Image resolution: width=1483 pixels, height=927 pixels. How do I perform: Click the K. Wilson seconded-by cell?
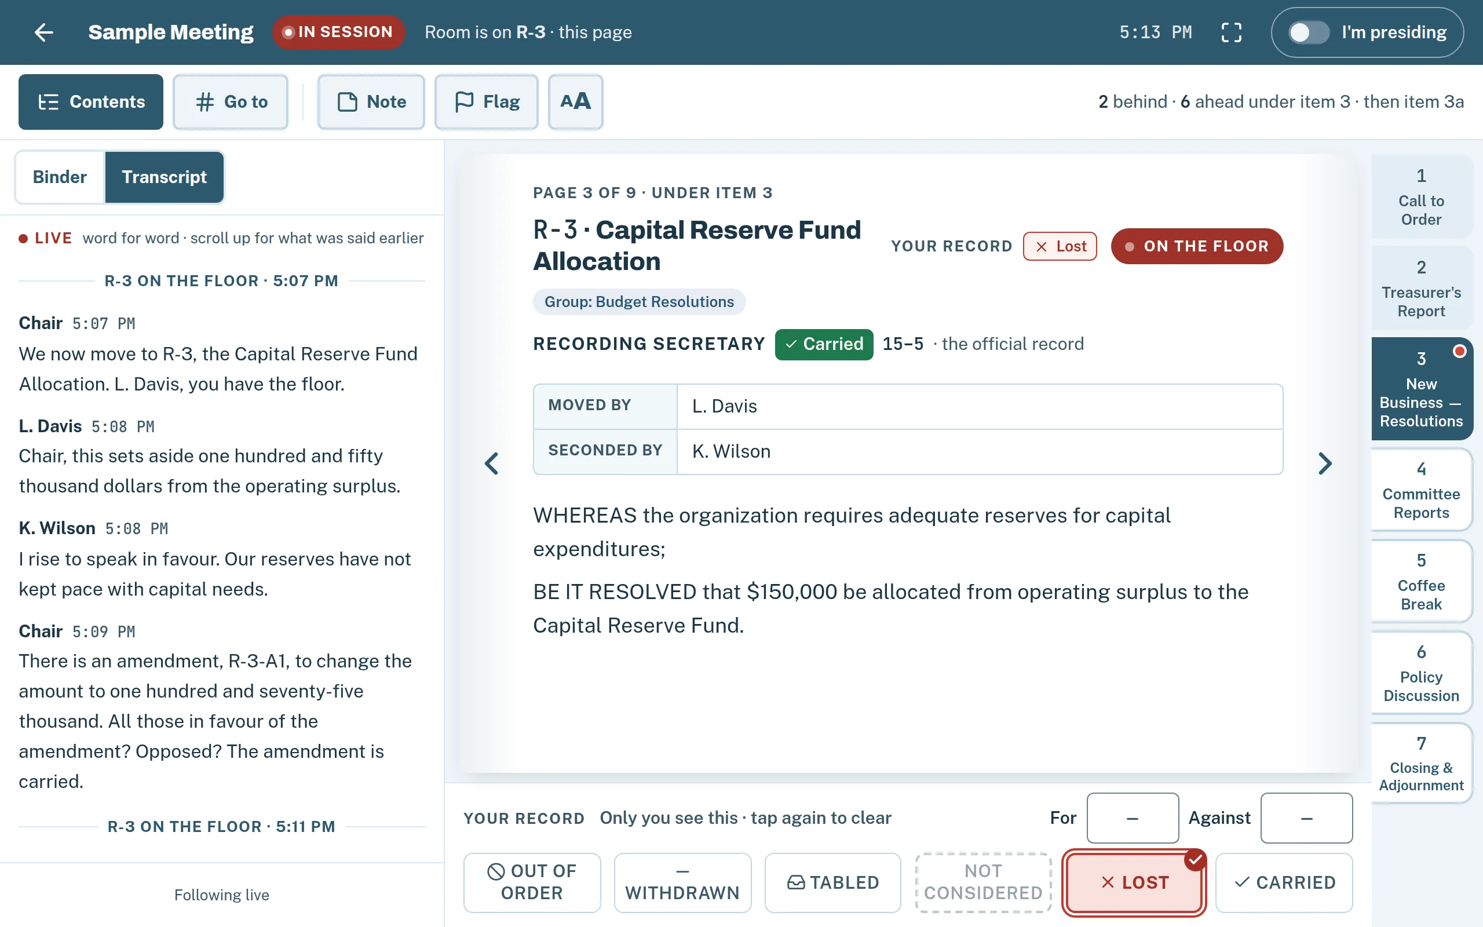click(979, 452)
